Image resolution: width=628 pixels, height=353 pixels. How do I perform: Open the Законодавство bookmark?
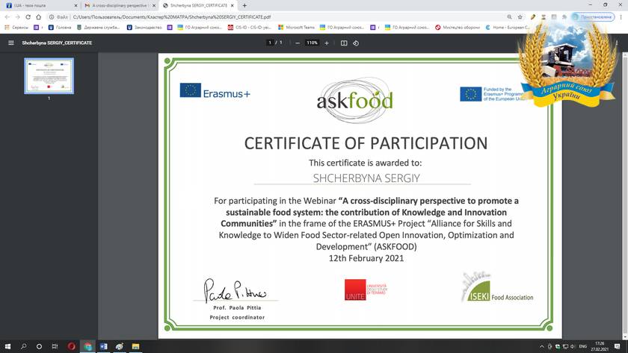pyautogui.click(x=144, y=27)
